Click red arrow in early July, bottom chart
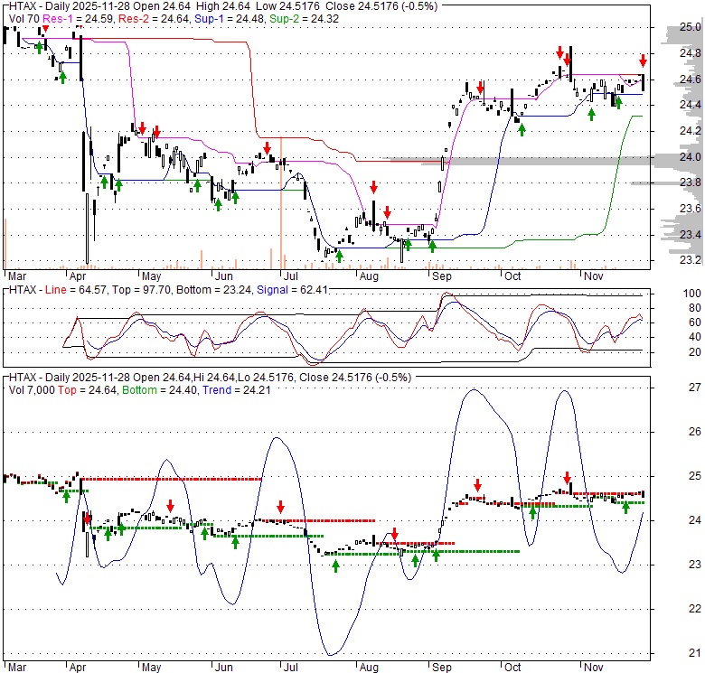 tap(281, 507)
